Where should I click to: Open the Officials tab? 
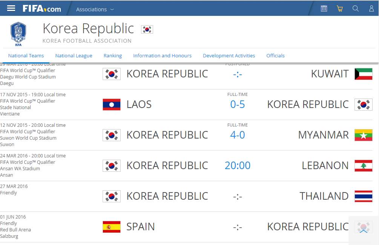[275, 55]
